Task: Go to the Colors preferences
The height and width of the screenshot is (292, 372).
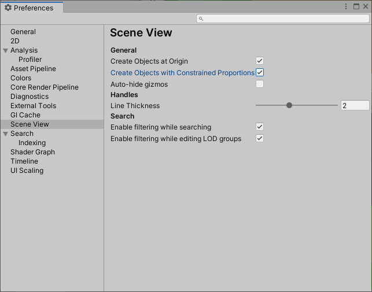Action: point(21,78)
